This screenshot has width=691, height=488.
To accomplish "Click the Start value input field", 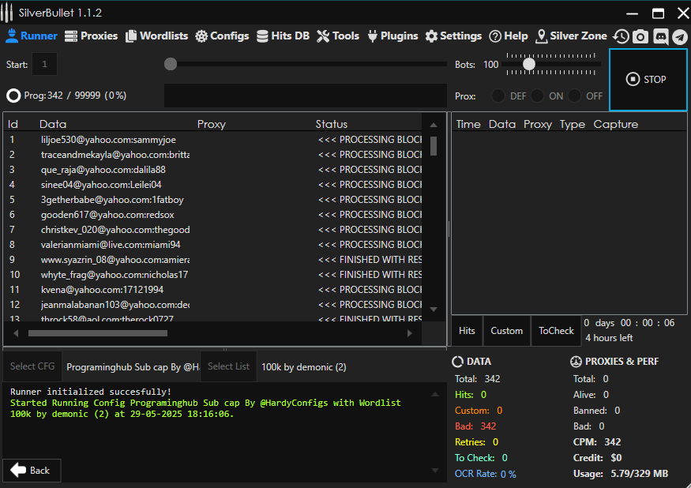I will coord(44,65).
